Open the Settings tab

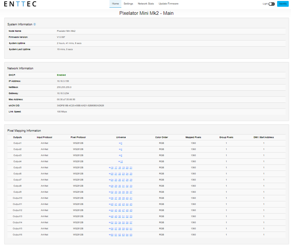tap(128, 4)
